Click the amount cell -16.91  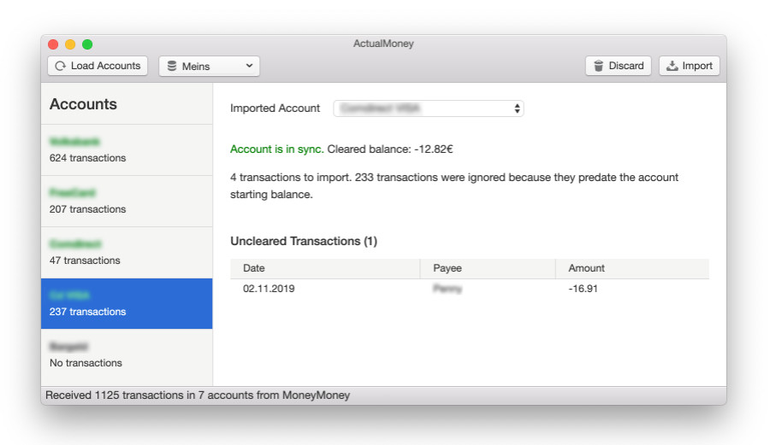(x=583, y=289)
